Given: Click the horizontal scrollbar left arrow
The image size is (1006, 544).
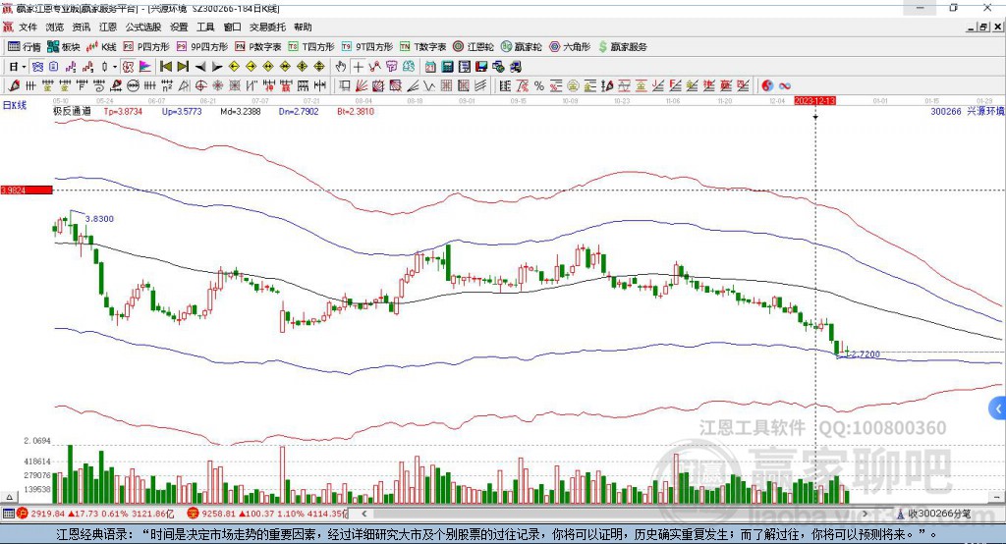Looking at the screenshot, I should [363, 514].
